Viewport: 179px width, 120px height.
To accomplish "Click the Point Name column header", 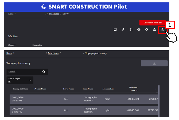I will [88, 89].
